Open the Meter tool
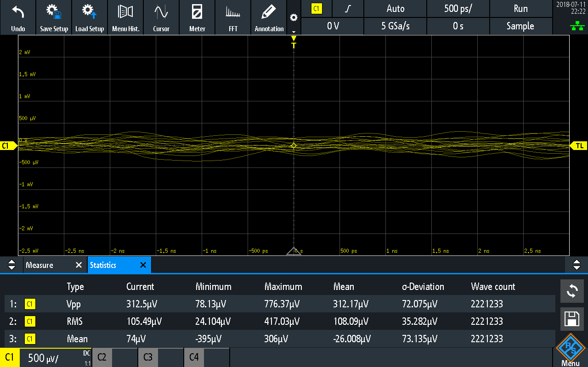The image size is (588, 367). pyautogui.click(x=197, y=17)
